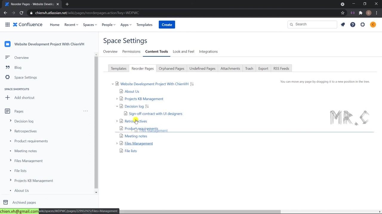The width and height of the screenshot is (382, 214).
Task: Open the Spaces dropdown menu
Action: (x=90, y=25)
